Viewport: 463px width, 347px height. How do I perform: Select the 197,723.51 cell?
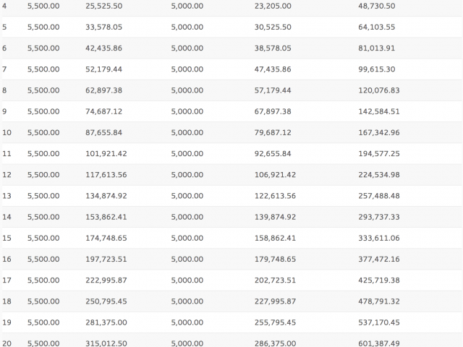point(106,259)
